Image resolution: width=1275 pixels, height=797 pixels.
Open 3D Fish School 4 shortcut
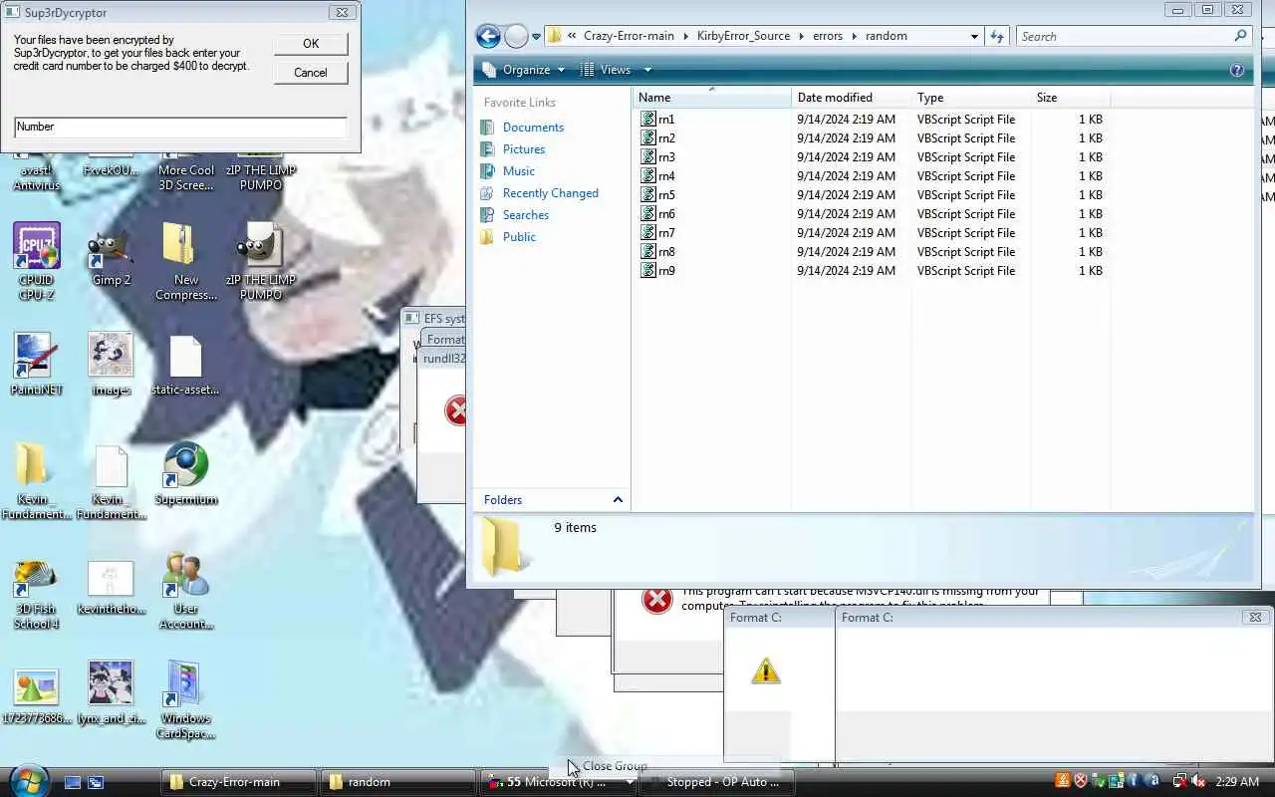pos(37,593)
